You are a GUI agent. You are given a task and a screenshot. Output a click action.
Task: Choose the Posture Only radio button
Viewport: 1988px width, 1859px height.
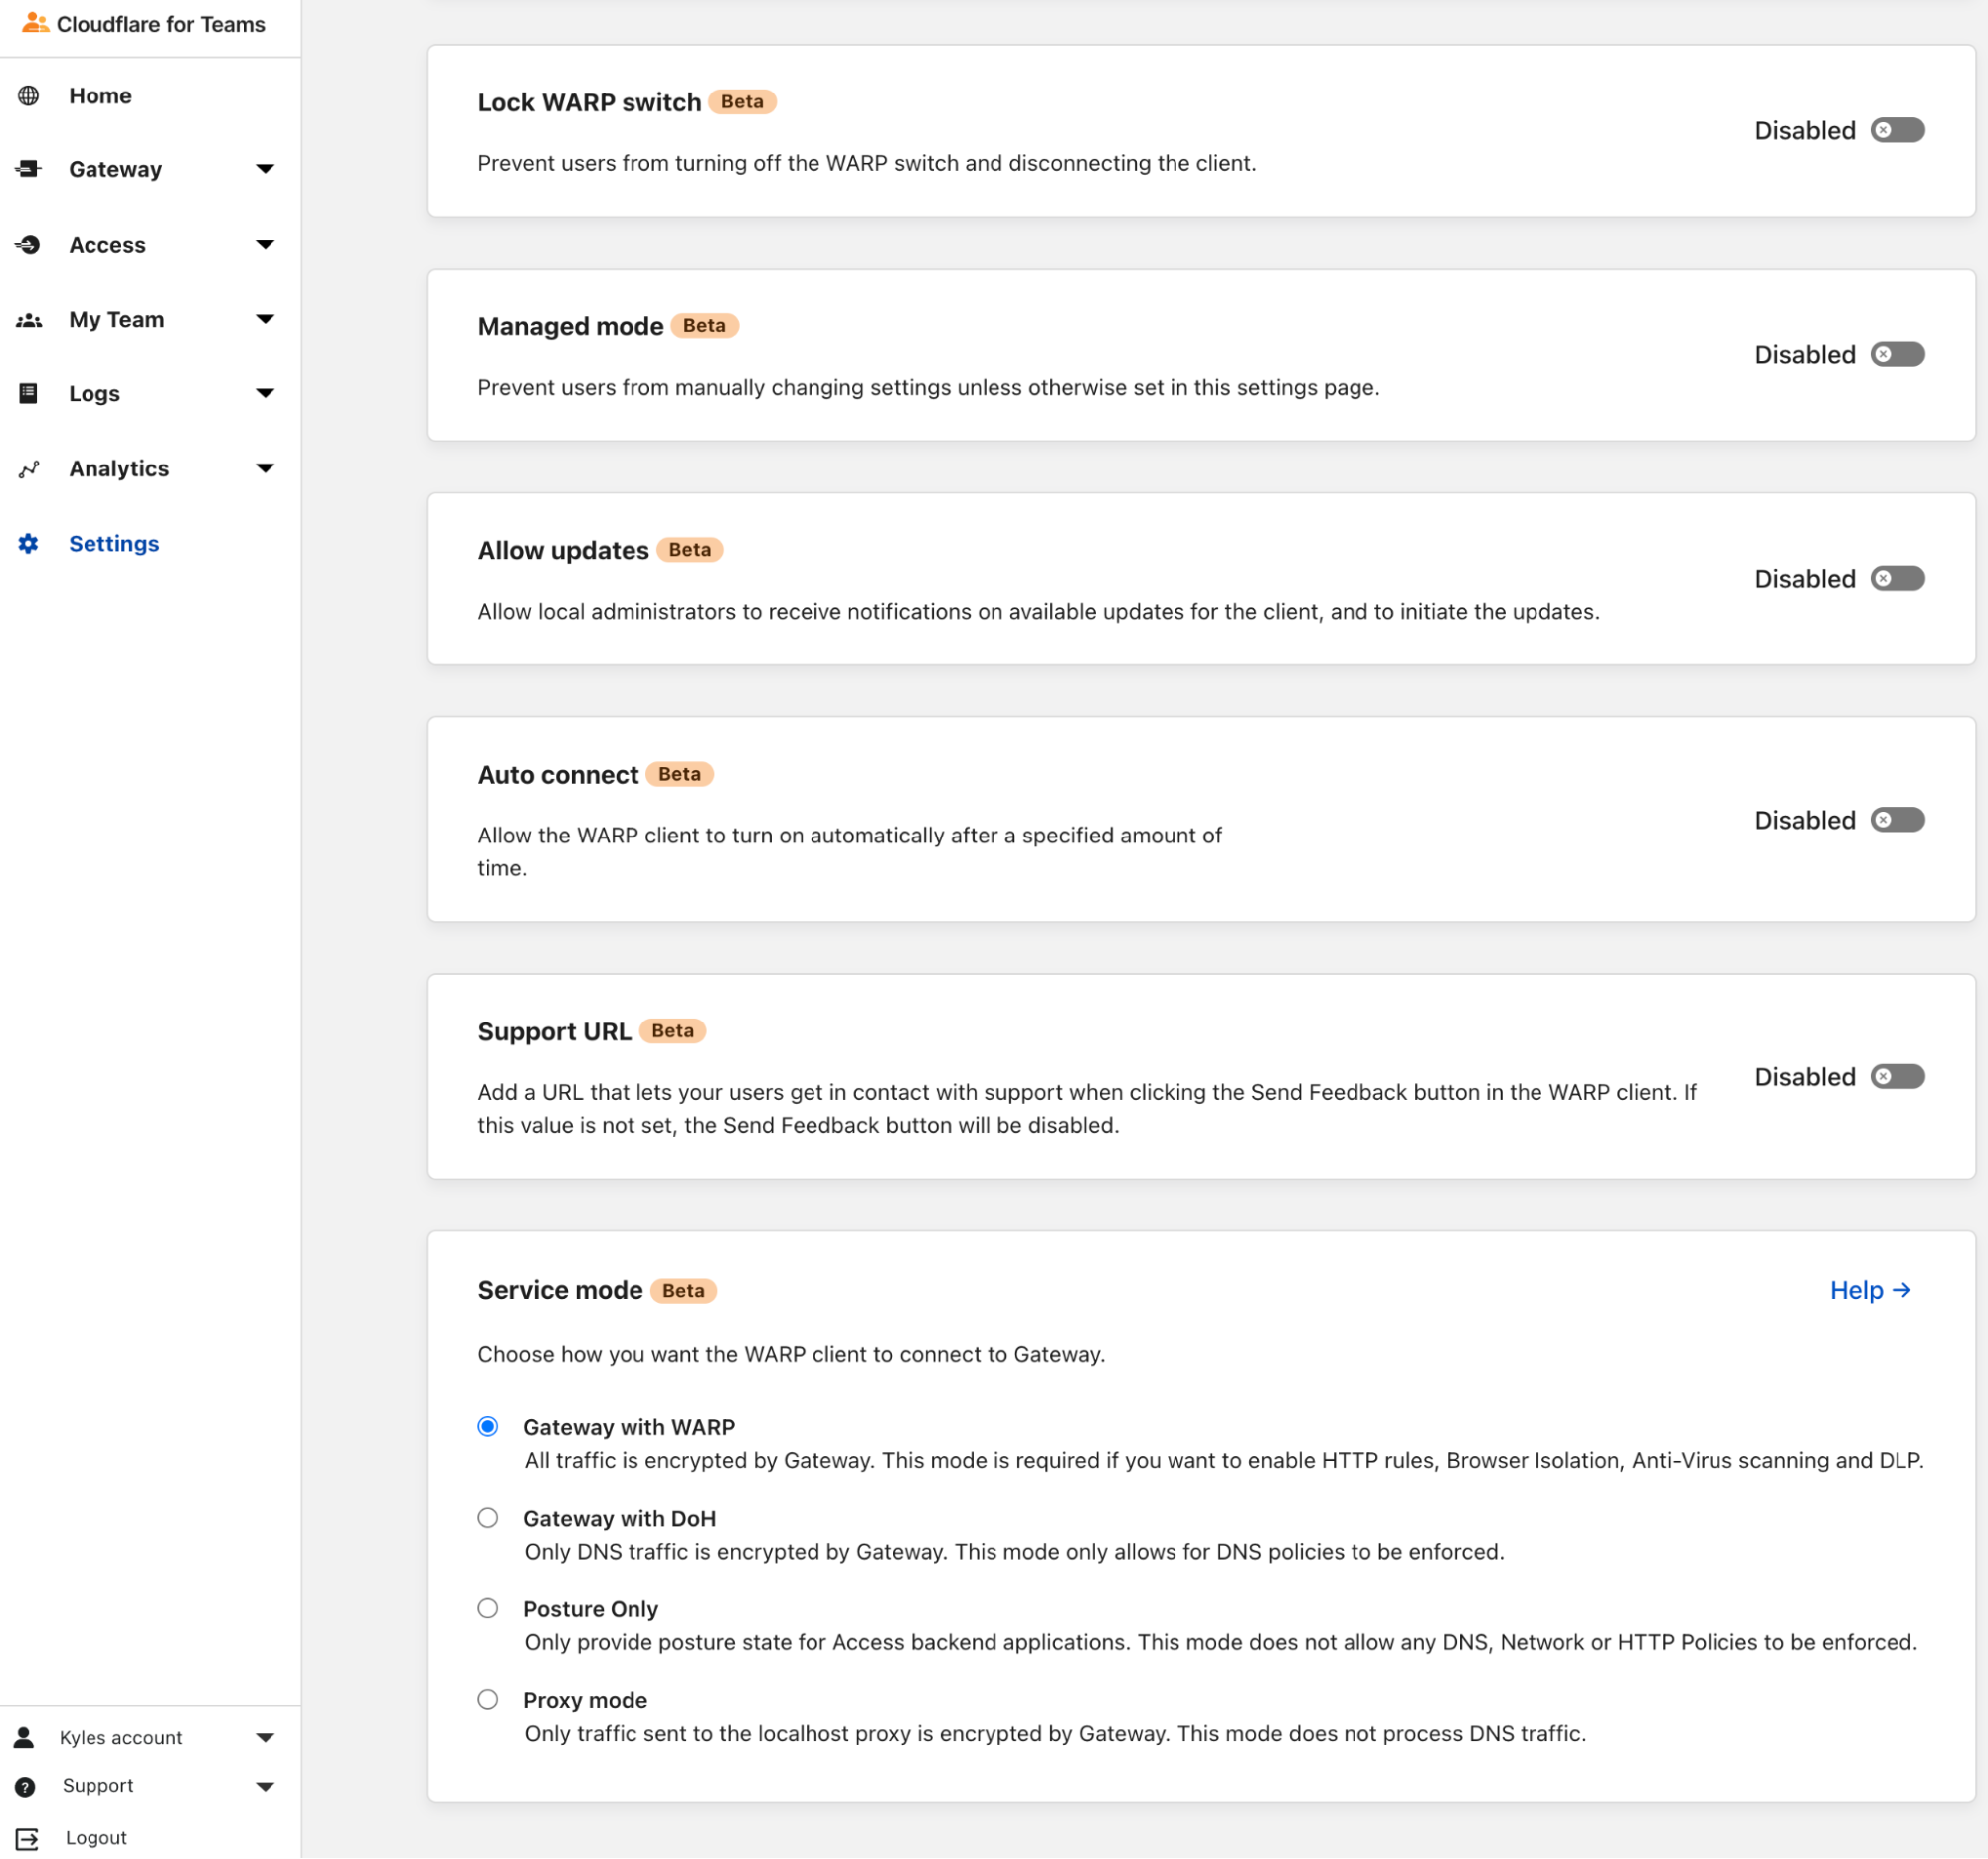click(x=488, y=1609)
